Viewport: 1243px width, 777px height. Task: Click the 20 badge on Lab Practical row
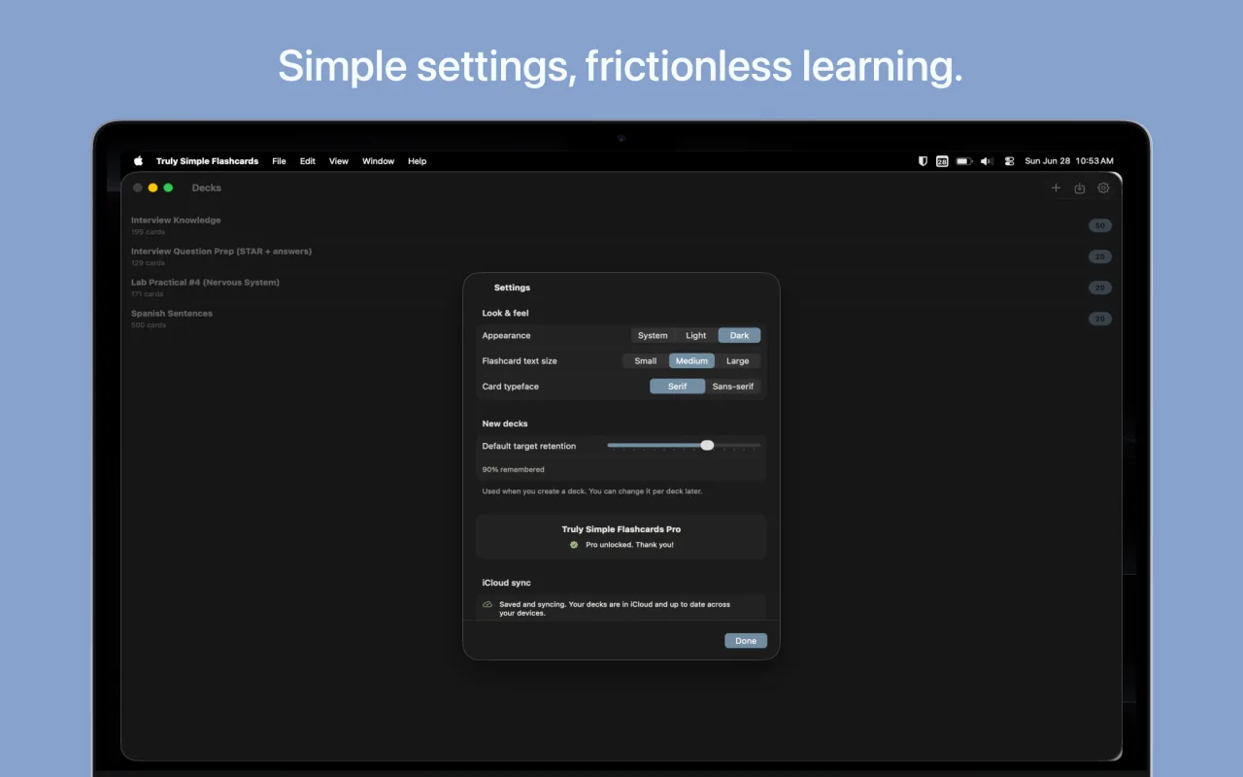[x=1100, y=287]
